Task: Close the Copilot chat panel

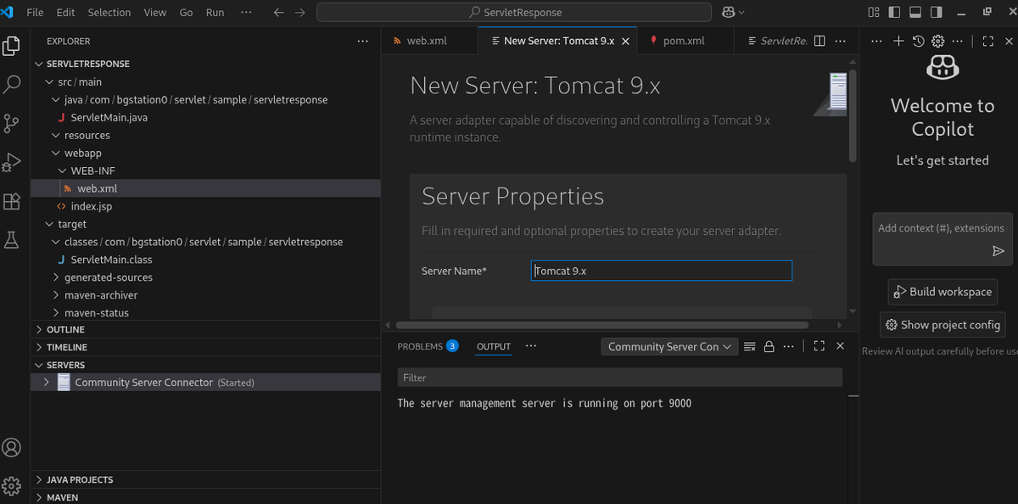Action: 1010,41
